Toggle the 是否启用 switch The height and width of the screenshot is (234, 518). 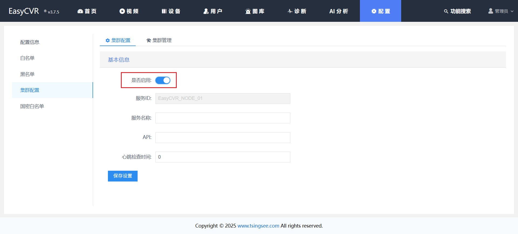pyautogui.click(x=163, y=80)
